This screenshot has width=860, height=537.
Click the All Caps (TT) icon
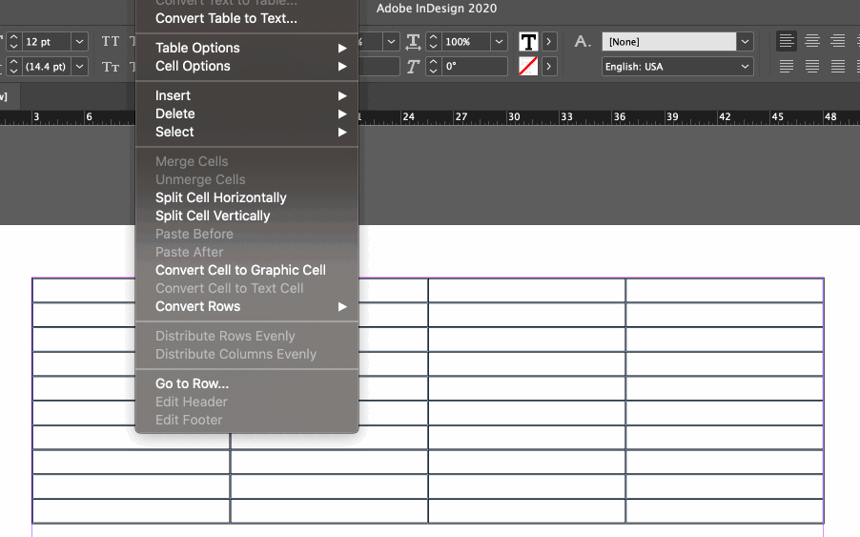tap(111, 42)
